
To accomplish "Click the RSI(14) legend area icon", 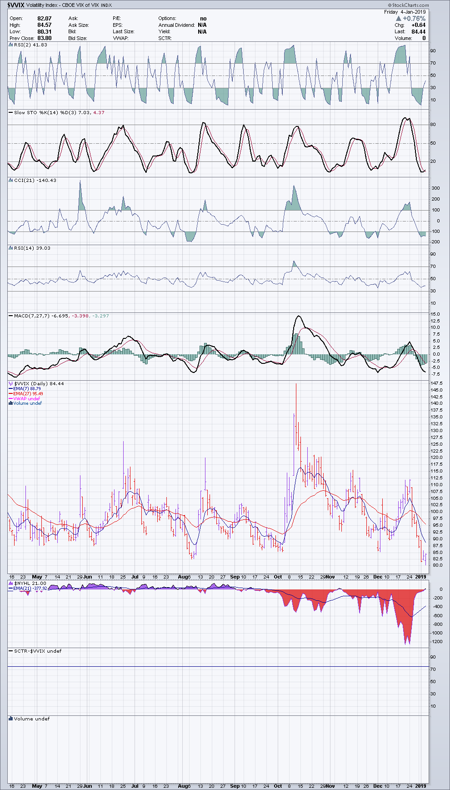I will pos(10,248).
